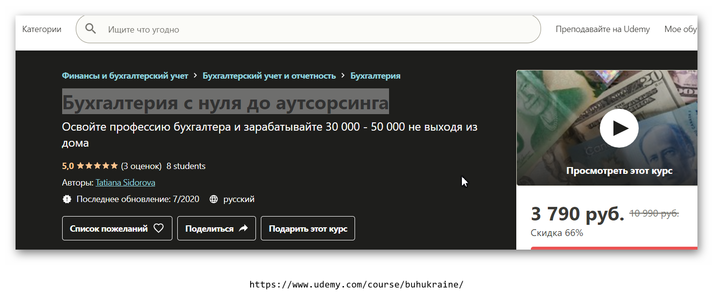Viewport: 713px width, 304px height.
Task: Open Мое обучение menu item
Action: pos(682,29)
